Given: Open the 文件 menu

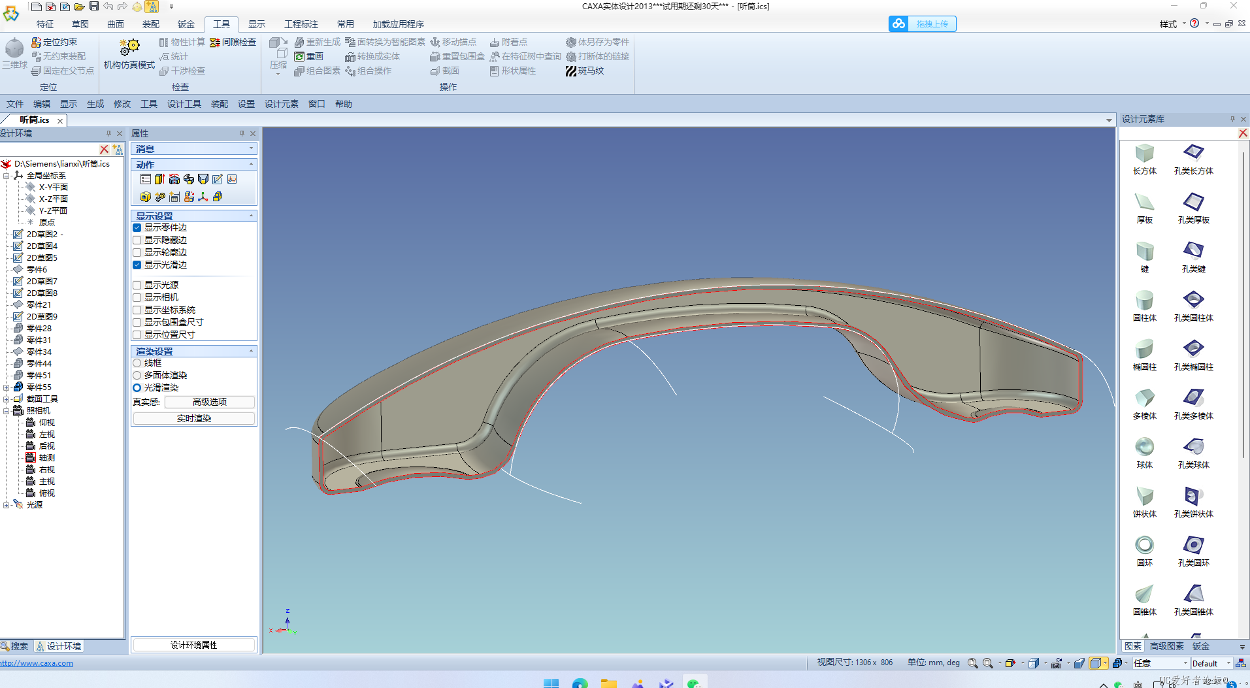Looking at the screenshot, I should click(15, 104).
